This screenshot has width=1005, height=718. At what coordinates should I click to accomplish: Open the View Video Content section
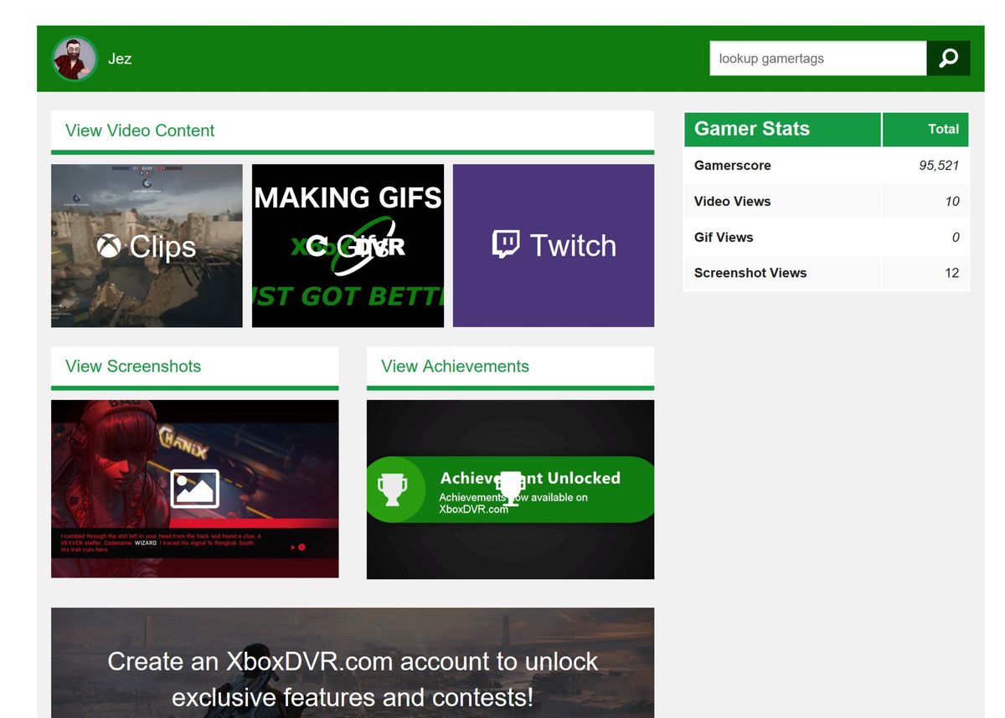[139, 131]
